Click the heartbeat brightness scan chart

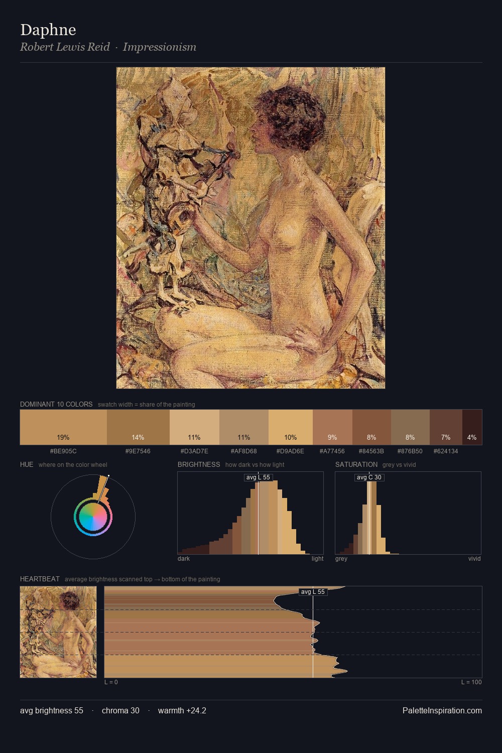(293, 632)
